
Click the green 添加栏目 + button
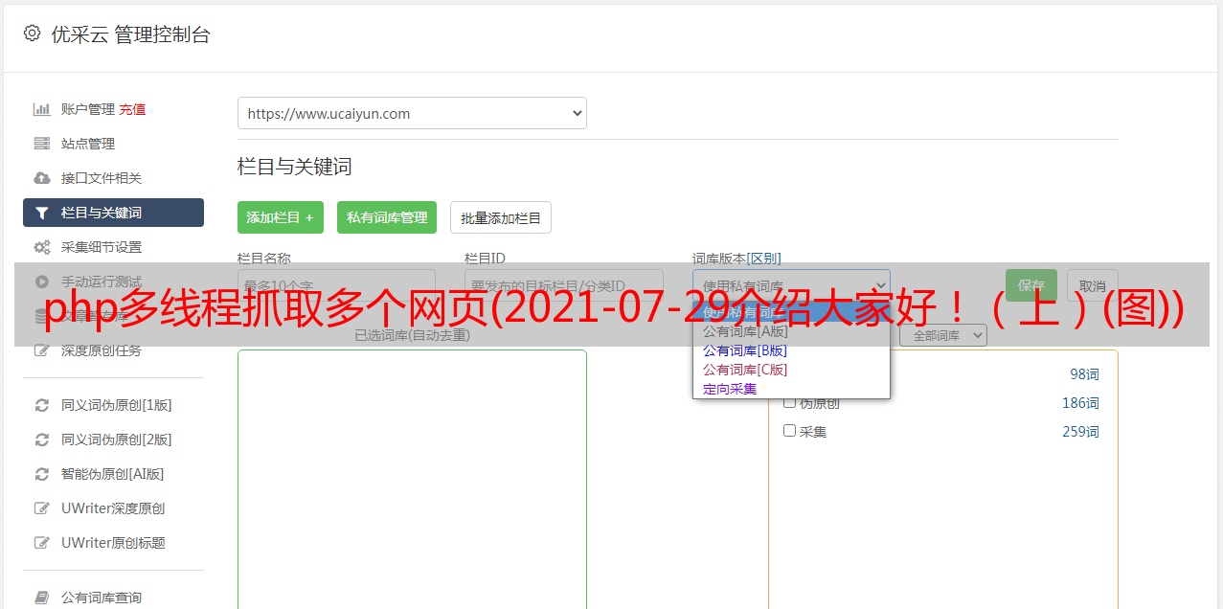pos(281,217)
